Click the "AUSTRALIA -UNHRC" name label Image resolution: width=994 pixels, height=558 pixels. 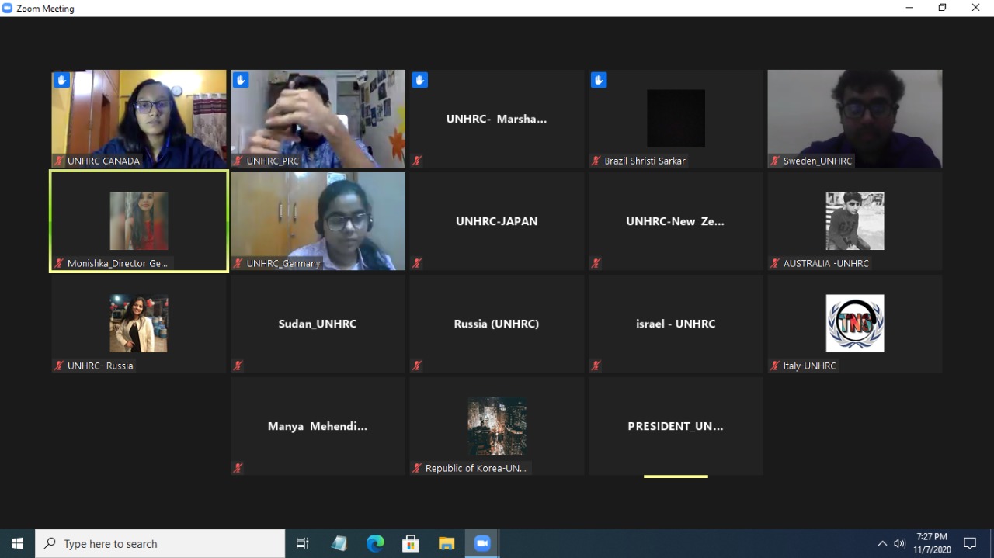tap(825, 263)
